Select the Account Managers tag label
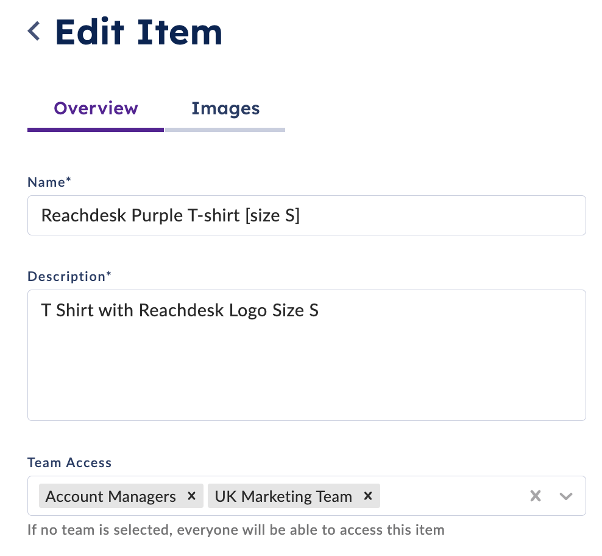The height and width of the screenshot is (556, 602). pos(110,496)
